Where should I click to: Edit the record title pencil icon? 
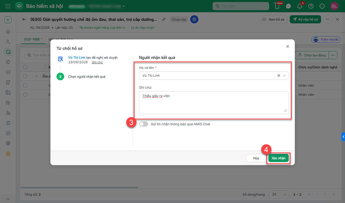pyautogui.click(x=164, y=19)
